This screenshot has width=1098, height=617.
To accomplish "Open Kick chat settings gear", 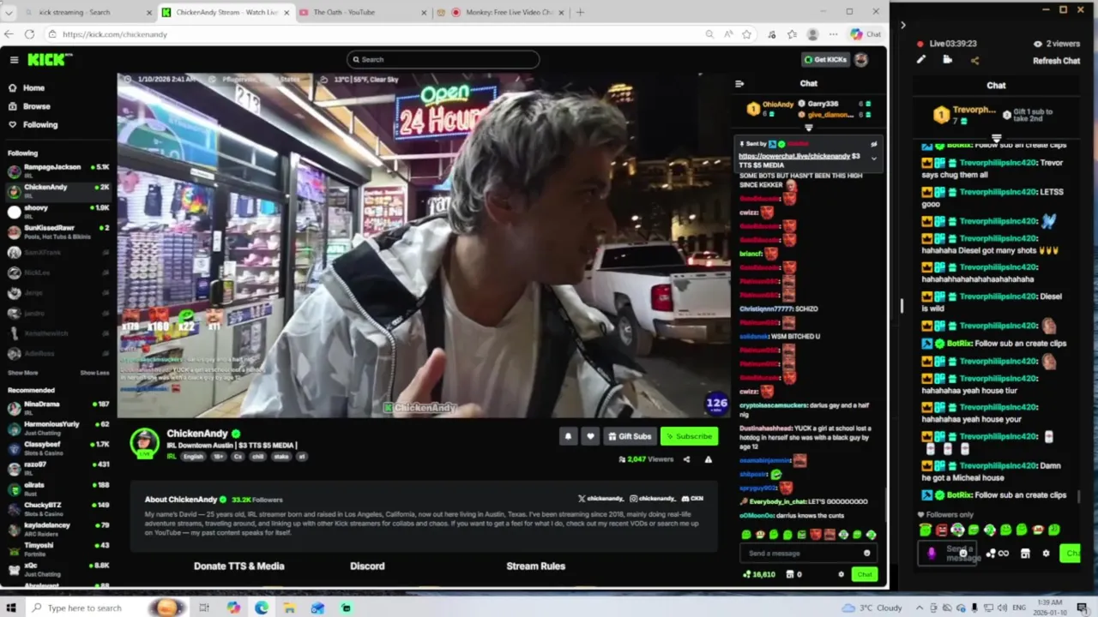I will pyautogui.click(x=841, y=574).
